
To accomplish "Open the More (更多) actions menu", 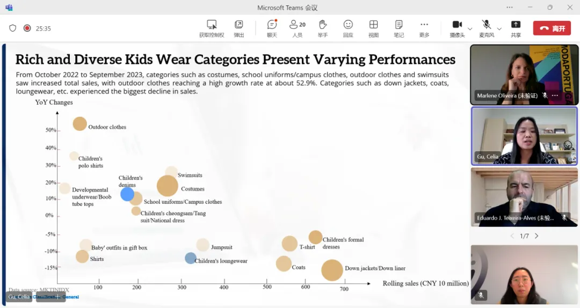I will (424, 28).
